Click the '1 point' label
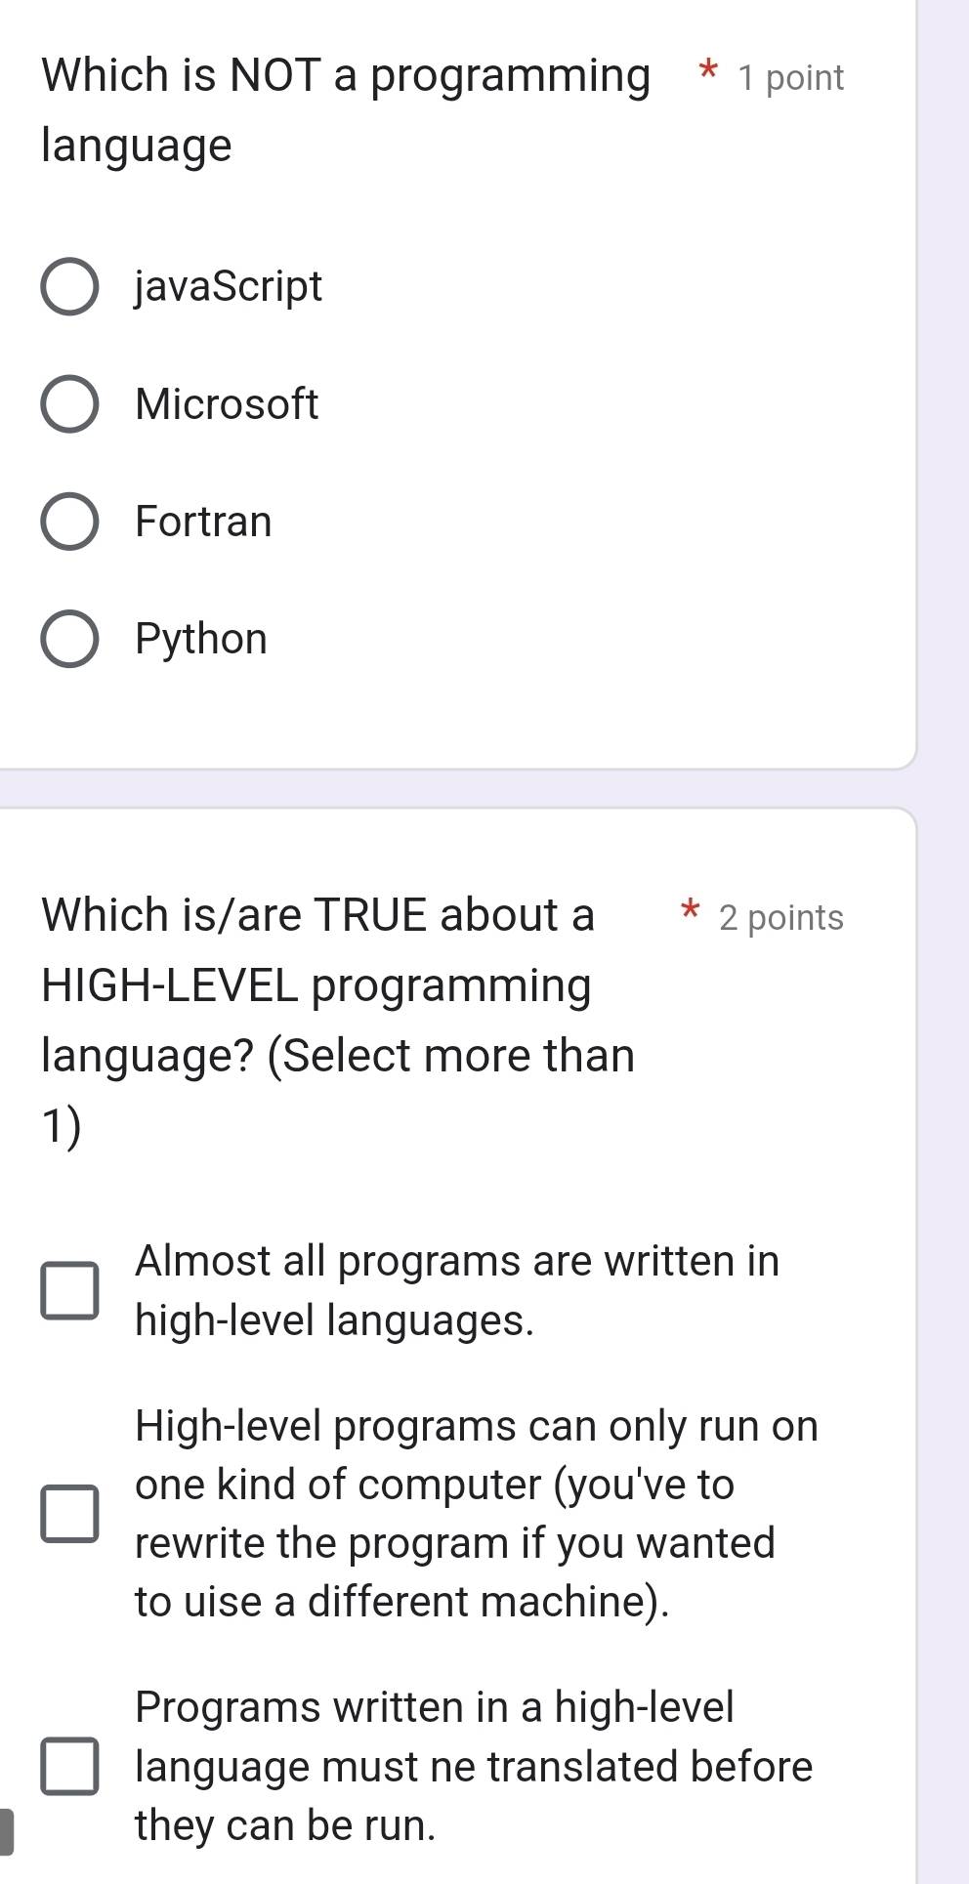This screenshot has height=1884, width=969. [789, 78]
